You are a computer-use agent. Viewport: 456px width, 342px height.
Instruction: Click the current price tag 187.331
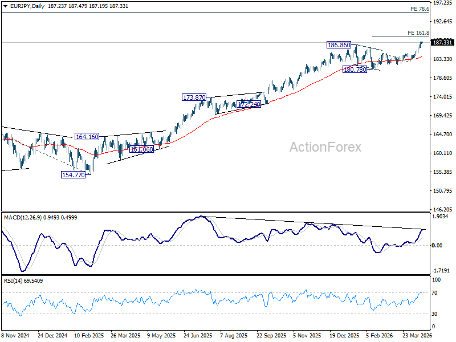pos(442,42)
